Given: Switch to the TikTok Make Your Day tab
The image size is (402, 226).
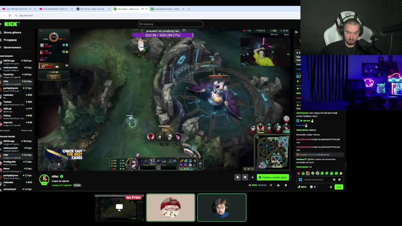Looking at the screenshot, I should 93,9.
